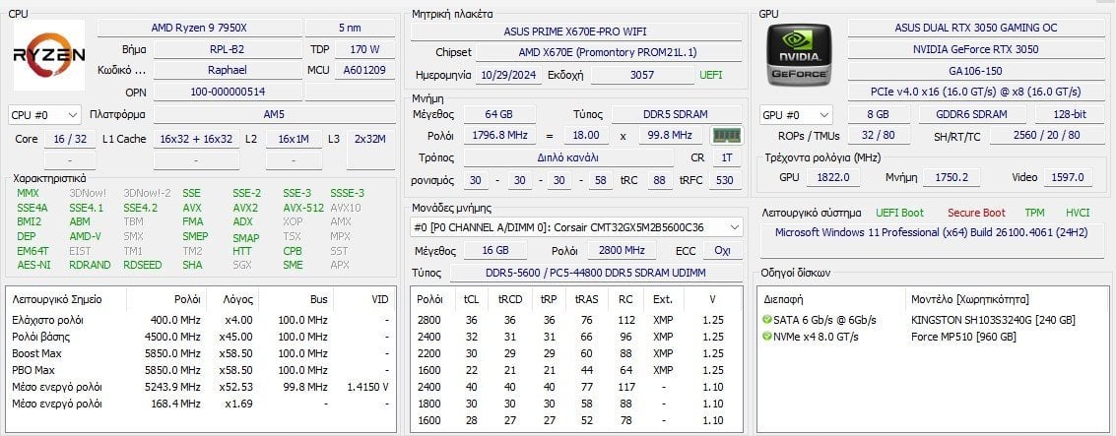Click the AMD Ryzen 9 7950X name field

[x=199, y=28]
